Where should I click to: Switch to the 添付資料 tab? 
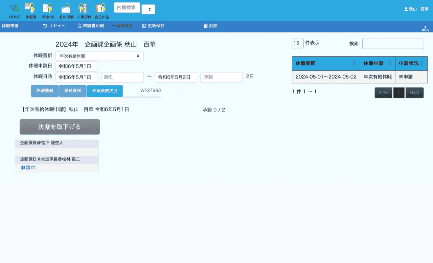click(72, 91)
